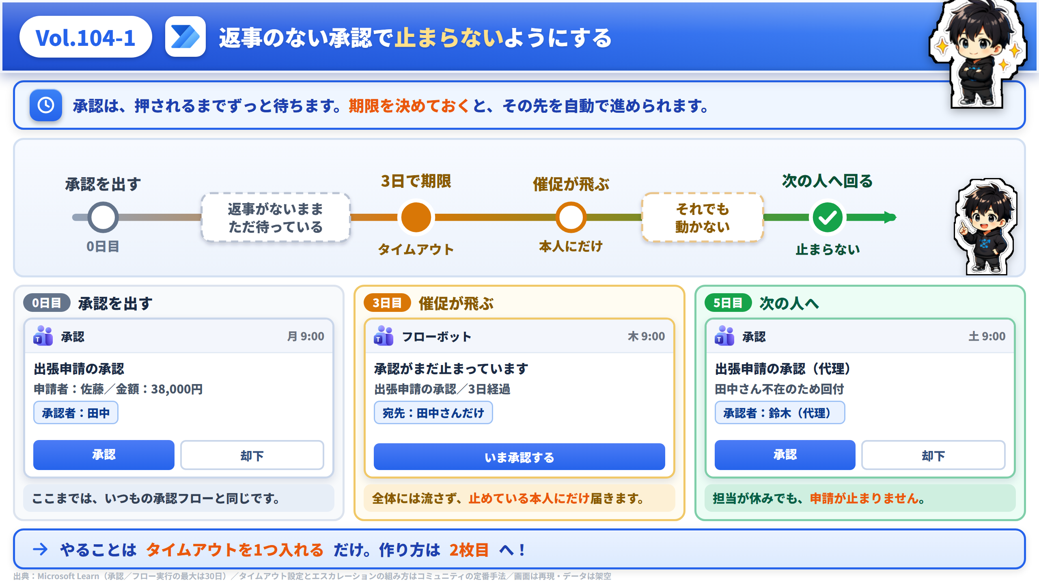Click the Teams icon in the 月 9:00 card
Screen dimensions: 1039x584
(43, 336)
